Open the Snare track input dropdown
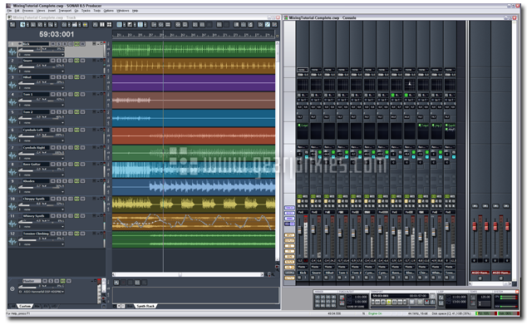This screenshot has width=527, height=325. tap(41, 71)
